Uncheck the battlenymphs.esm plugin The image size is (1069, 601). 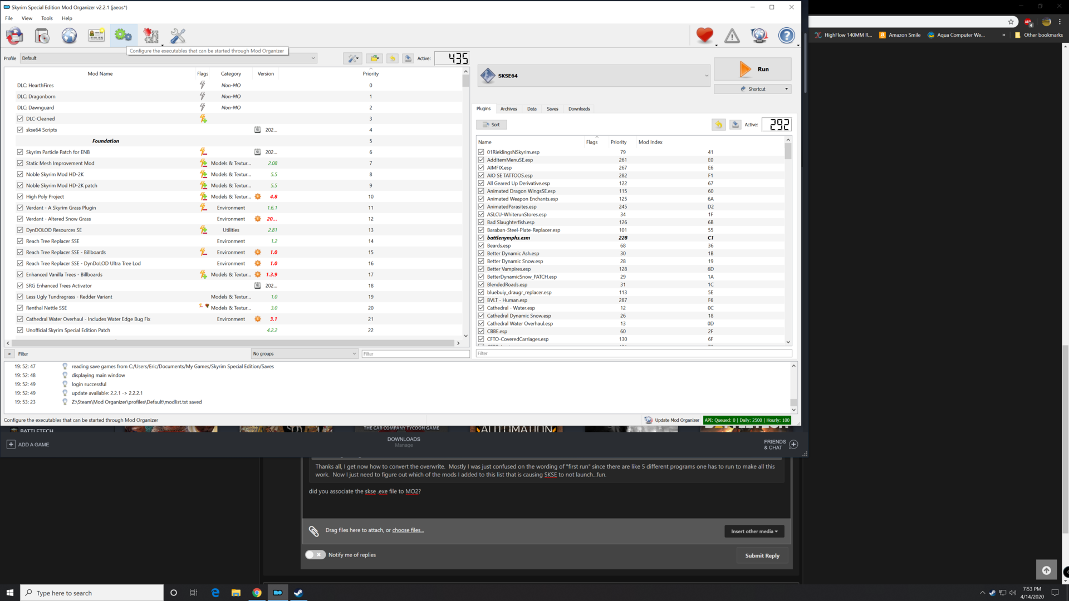(481, 238)
